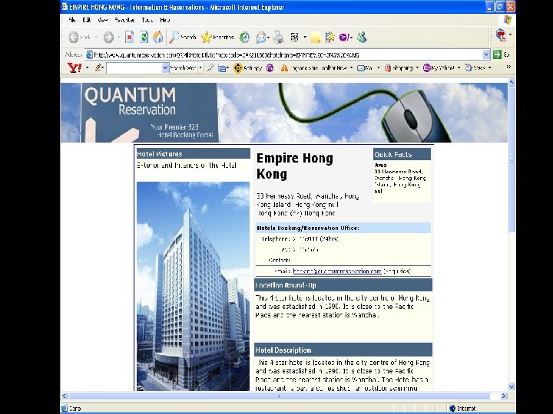Click the Mail envelope toolbar icon
The image size is (553, 414).
(x=261, y=37)
